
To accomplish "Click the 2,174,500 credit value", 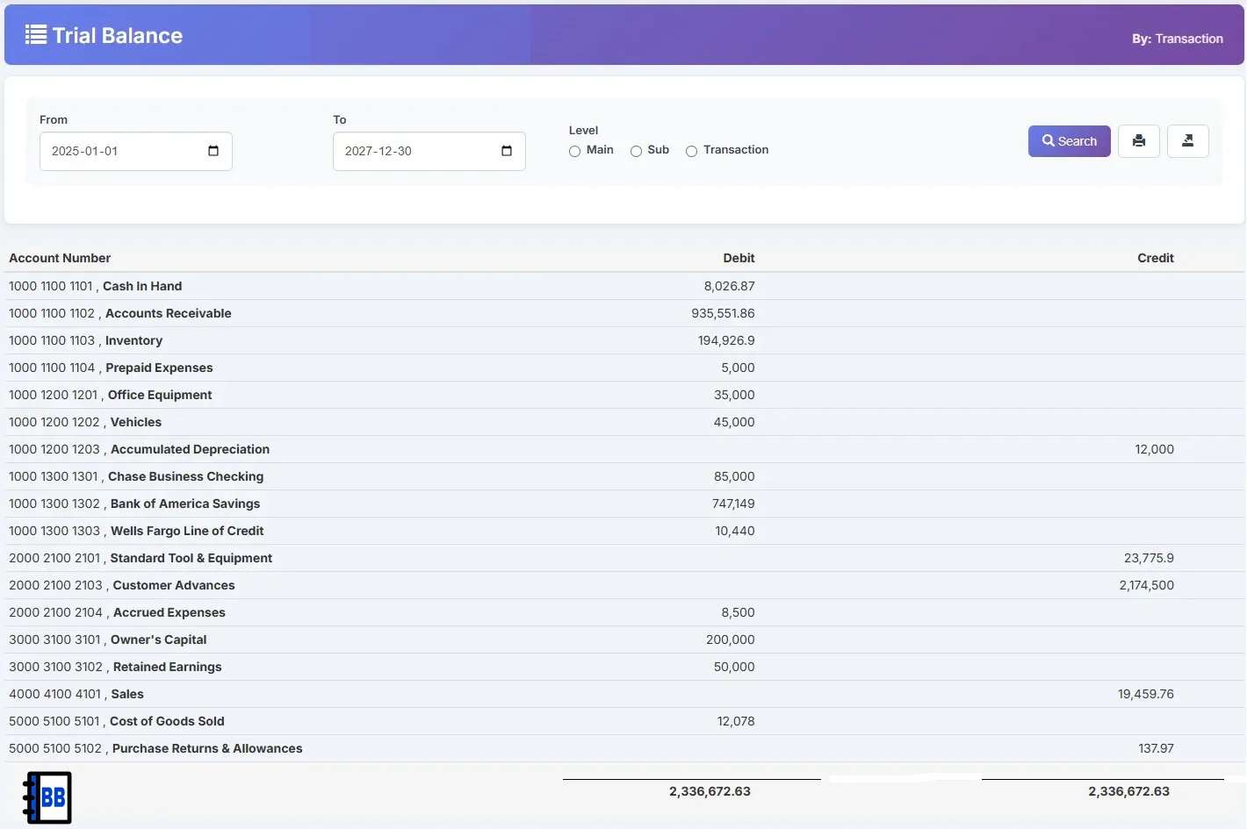I will (x=1146, y=585).
